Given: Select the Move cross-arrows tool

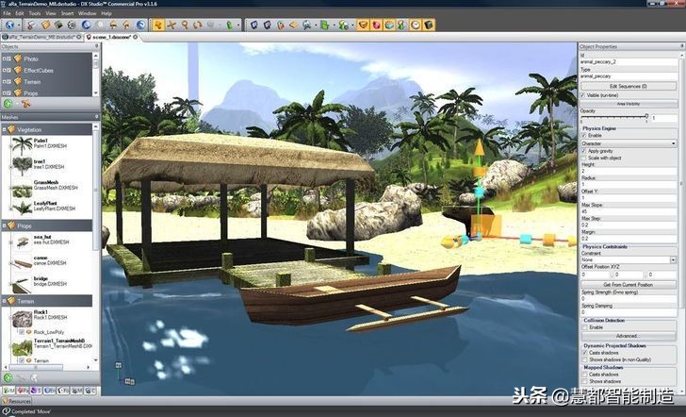Looking at the screenshot, I should point(171,25).
